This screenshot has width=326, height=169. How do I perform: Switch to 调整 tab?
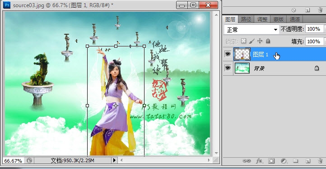coord(262,19)
